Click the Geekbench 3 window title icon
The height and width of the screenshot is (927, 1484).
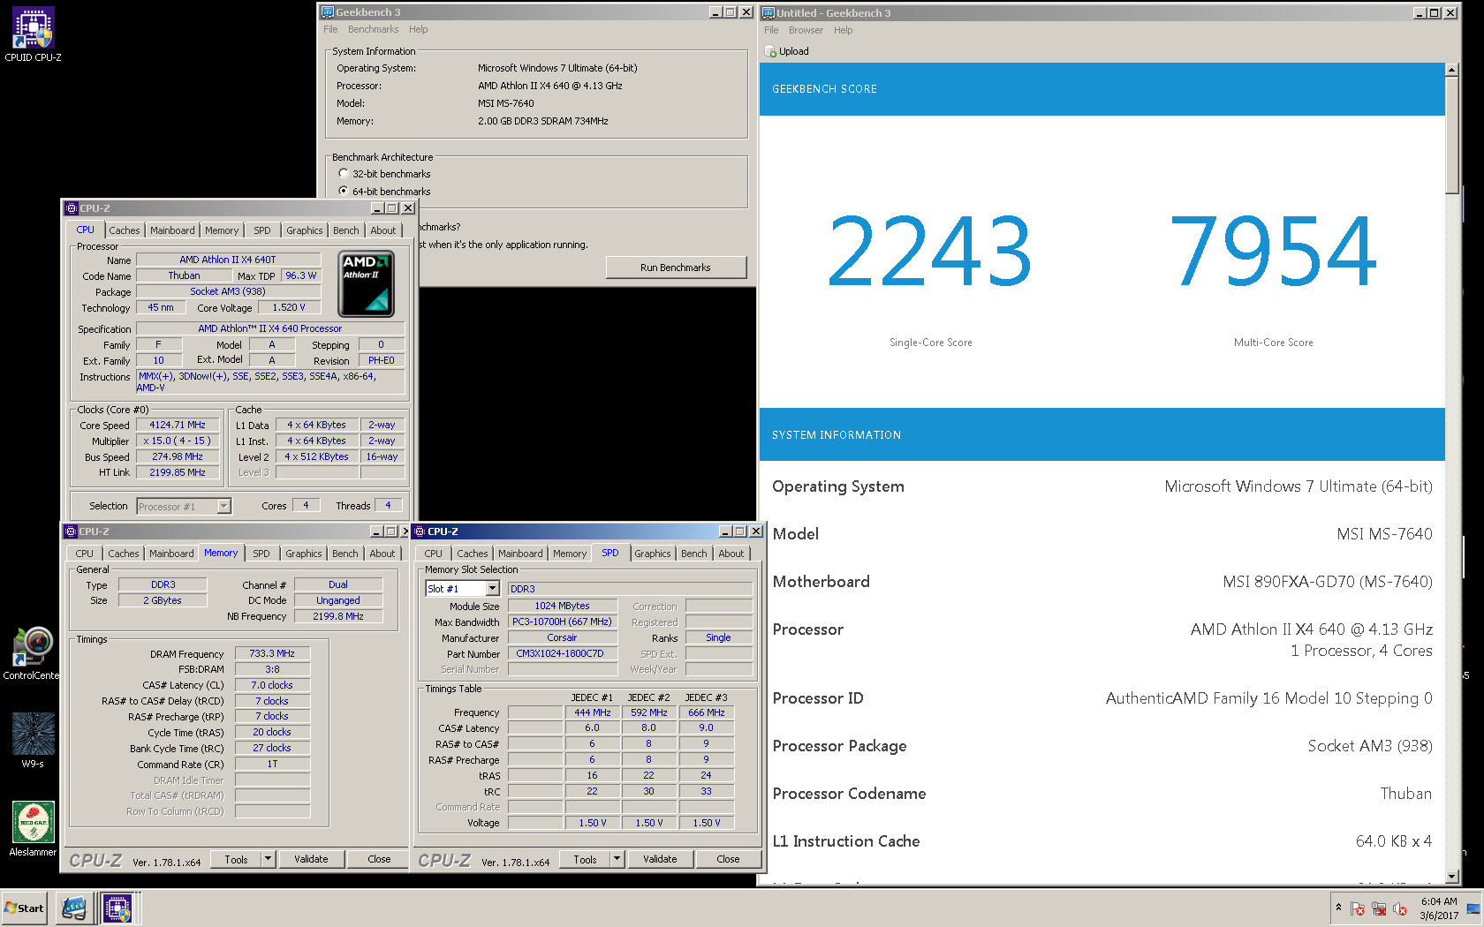tap(328, 12)
